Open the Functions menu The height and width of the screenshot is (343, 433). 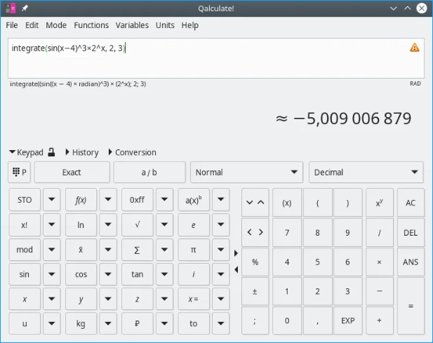[91, 25]
